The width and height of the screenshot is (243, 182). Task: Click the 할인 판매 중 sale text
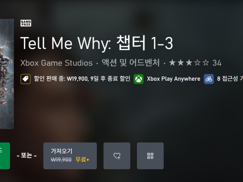coord(82,79)
